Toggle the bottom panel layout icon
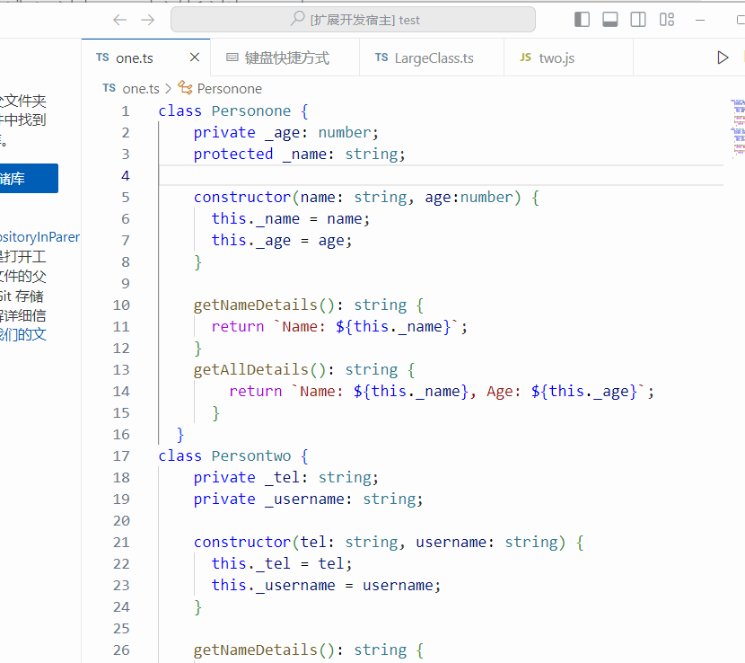The image size is (745, 663). (x=610, y=20)
